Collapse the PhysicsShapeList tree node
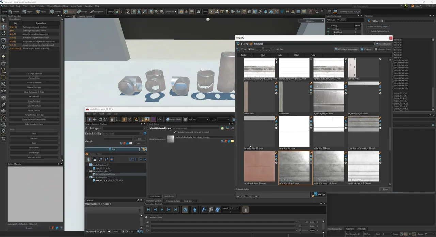The height and width of the screenshot is (237, 436). [88, 177]
